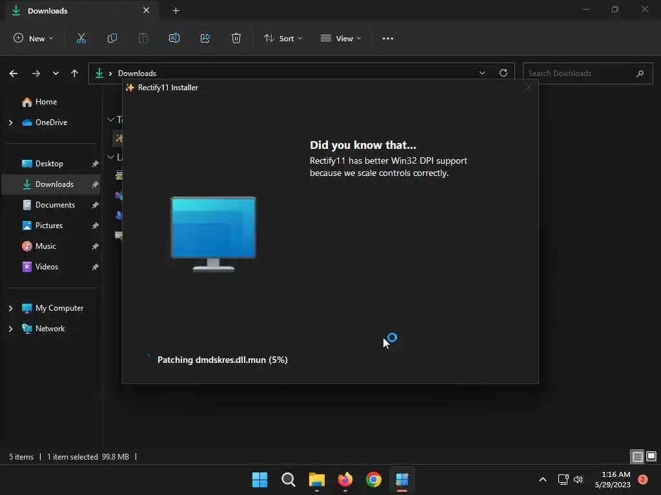The width and height of the screenshot is (661, 495).
Task: Open Music in navigation pane
Action: pos(50,246)
